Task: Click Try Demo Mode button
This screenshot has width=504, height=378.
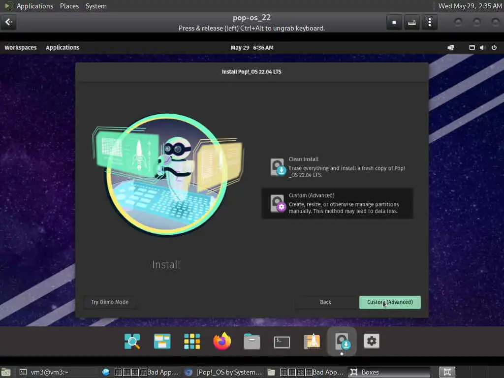Action: [110, 302]
